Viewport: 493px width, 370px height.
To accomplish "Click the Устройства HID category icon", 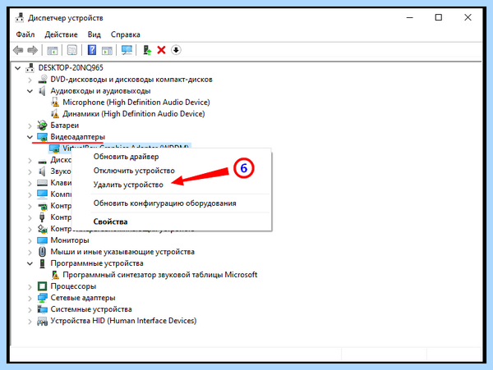I will 42,321.
